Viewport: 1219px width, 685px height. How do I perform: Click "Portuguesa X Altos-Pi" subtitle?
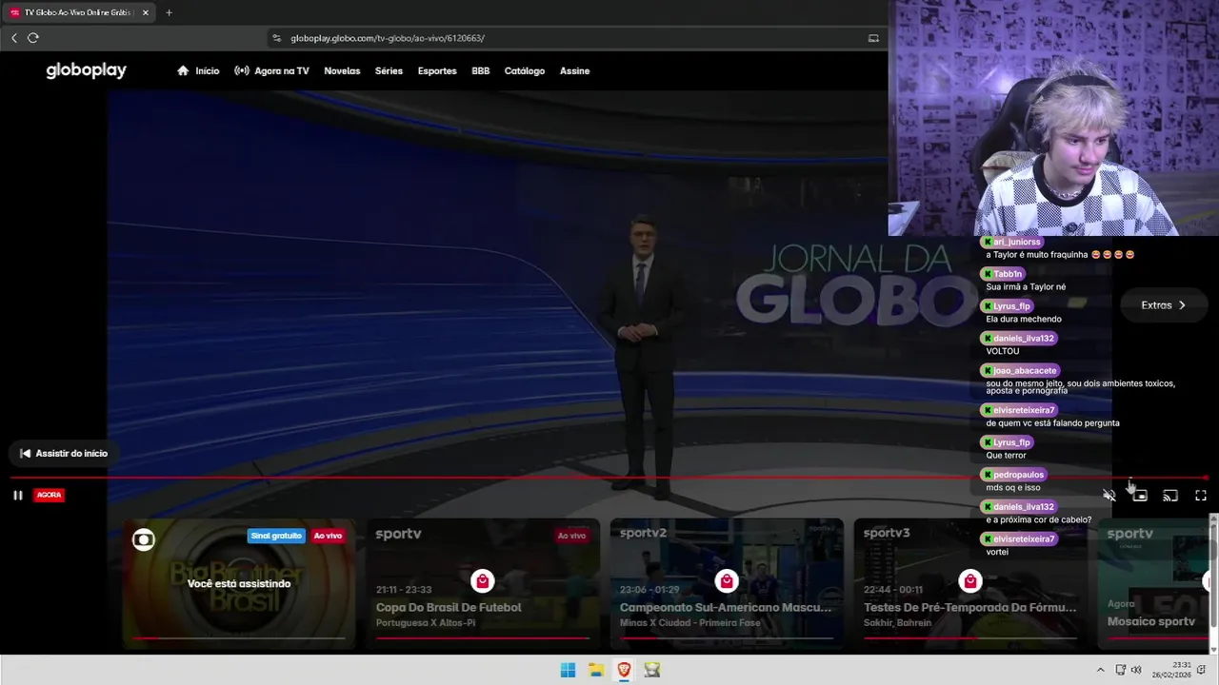pos(426,623)
